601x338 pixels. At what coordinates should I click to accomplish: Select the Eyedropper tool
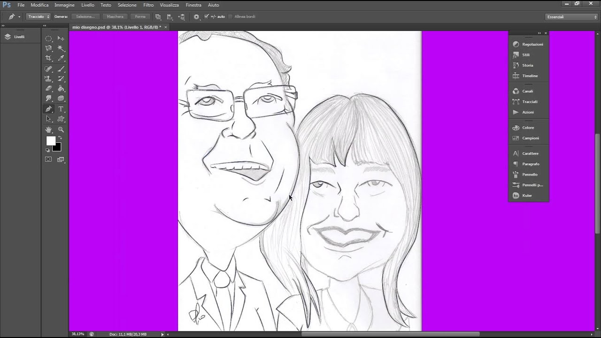coord(61,58)
